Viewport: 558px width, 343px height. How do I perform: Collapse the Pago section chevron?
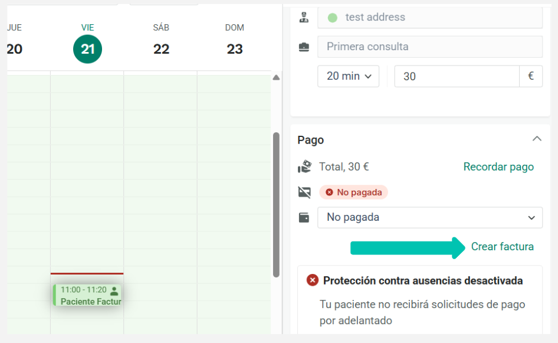click(537, 138)
